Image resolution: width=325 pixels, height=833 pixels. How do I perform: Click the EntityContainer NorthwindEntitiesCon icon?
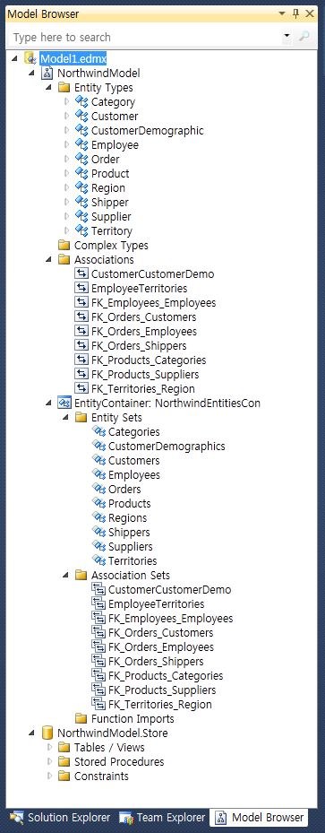(x=64, y=403)
